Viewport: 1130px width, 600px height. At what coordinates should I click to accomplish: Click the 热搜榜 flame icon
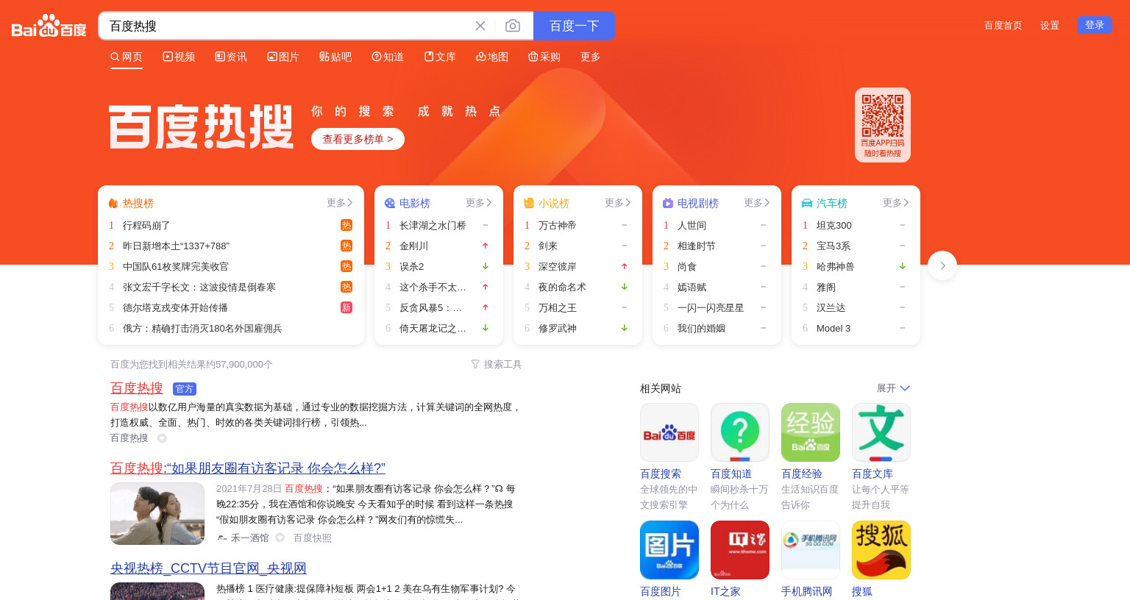point(113,203)
